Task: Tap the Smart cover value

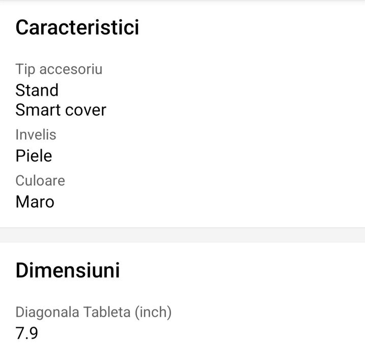Action: coord(61,110)
